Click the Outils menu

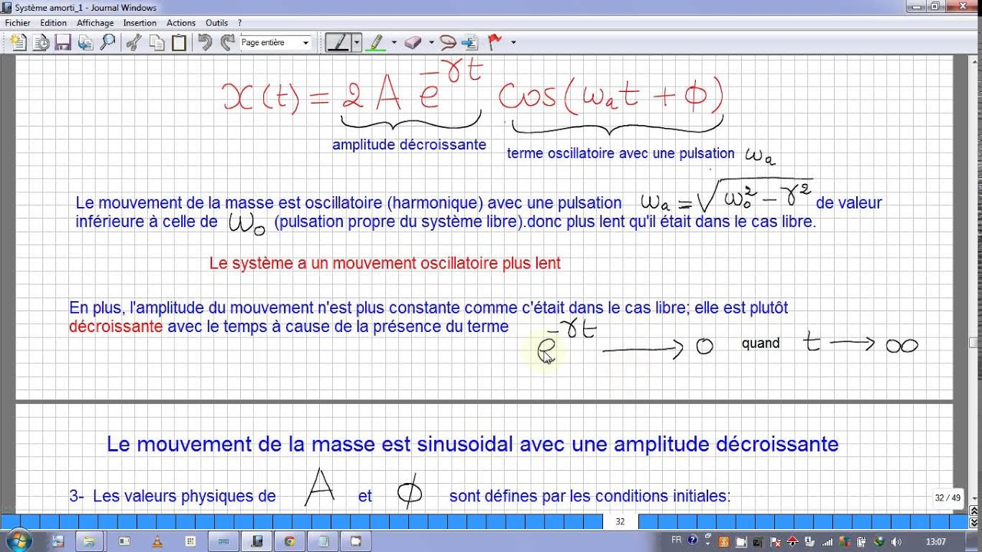216,23
